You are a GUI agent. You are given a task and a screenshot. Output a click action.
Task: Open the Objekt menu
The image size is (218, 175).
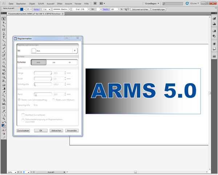tap(32, 4)
